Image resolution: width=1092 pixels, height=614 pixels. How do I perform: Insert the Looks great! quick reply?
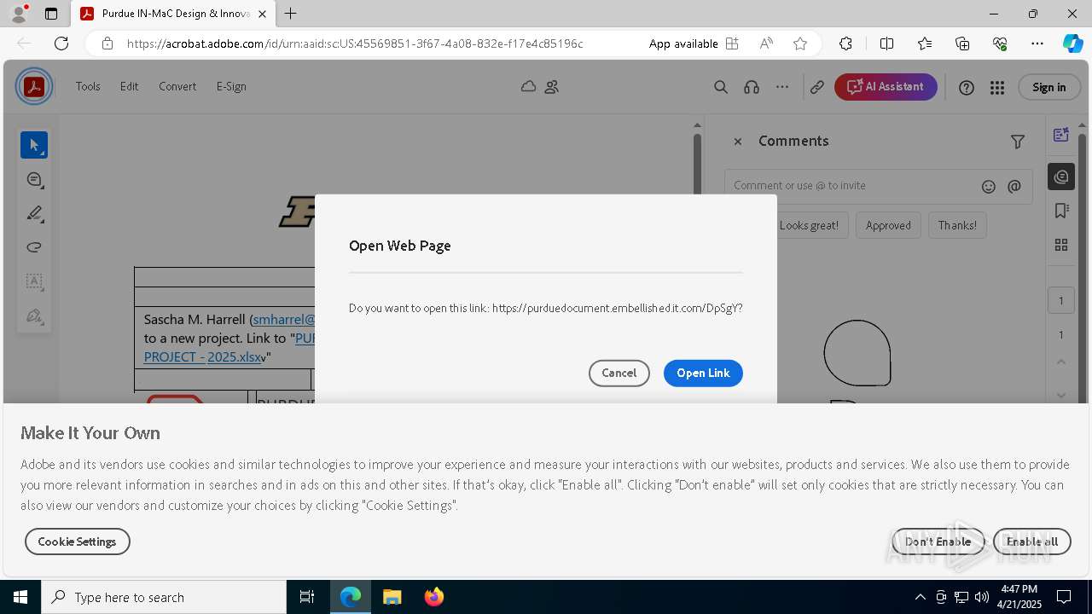(809, 225)
